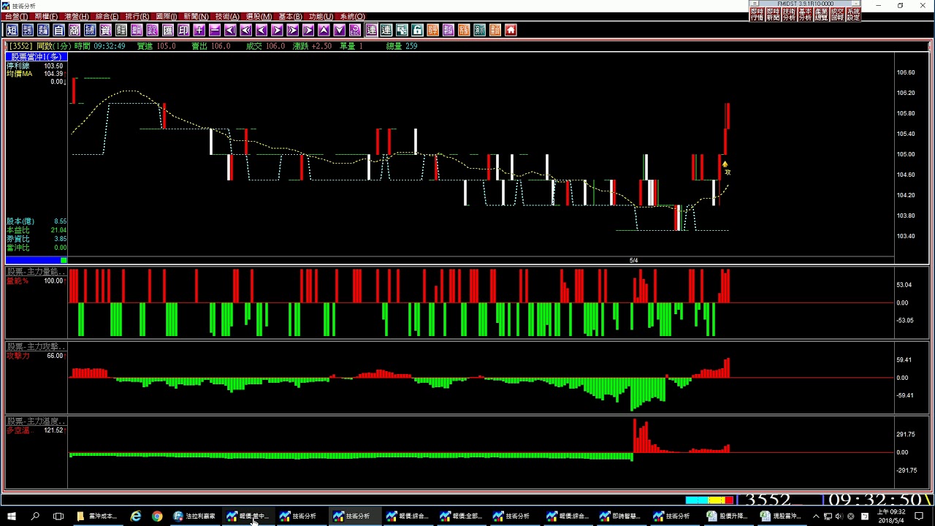Open the 台盤(T) menu

(x=16, y=16)
